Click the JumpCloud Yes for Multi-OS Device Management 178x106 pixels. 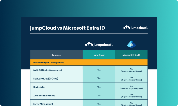click(x=99, y=70)
